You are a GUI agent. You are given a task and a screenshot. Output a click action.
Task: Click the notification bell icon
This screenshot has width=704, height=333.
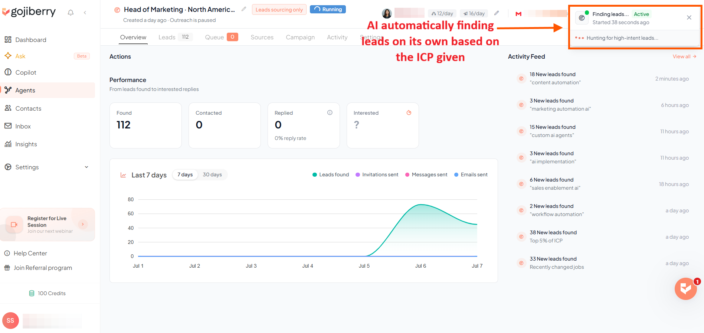(x=71, y=13)
